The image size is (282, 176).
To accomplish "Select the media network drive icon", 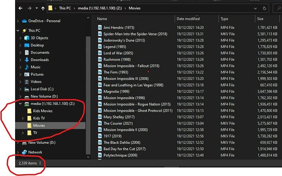I will [x=27, y=104].
